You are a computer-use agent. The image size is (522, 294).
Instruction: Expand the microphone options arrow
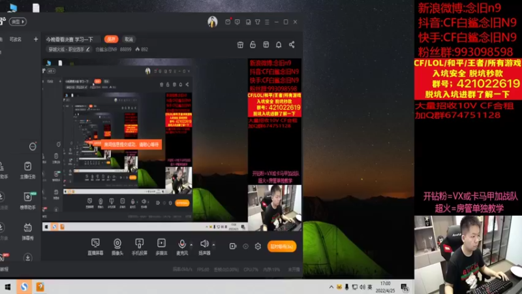pyautogui.click(x=191, y=244)
